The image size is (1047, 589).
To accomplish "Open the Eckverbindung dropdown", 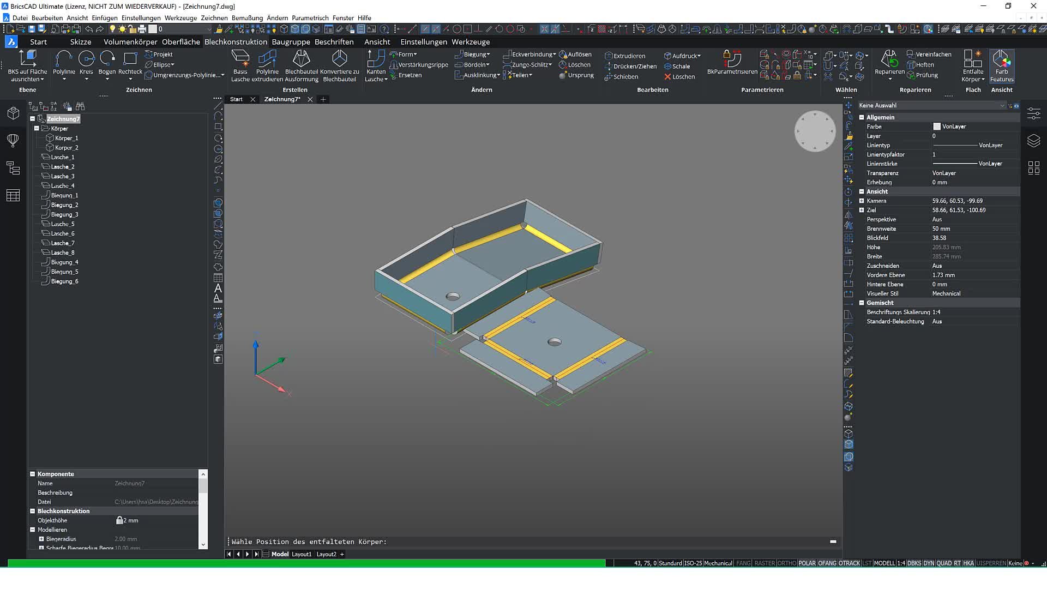I will coord(529,55).
